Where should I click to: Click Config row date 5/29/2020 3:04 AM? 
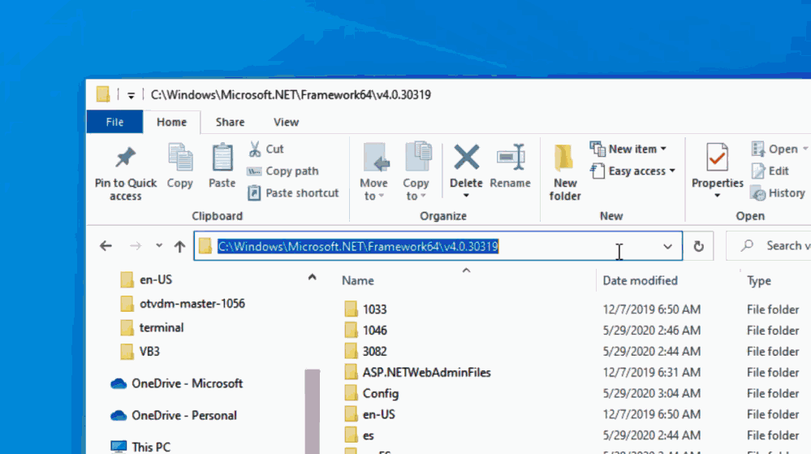click(x=652, y=393)
